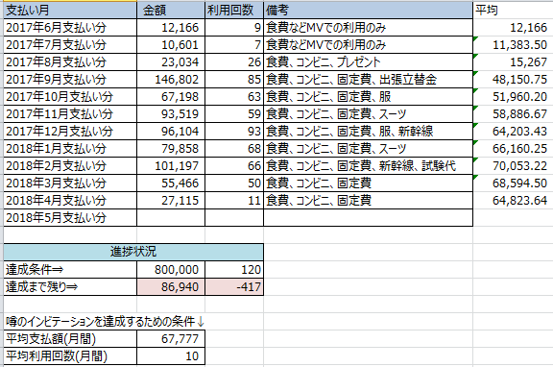Select the amount cell 101,197
Viewport: 553px width, 367px height.
point(171,166)
